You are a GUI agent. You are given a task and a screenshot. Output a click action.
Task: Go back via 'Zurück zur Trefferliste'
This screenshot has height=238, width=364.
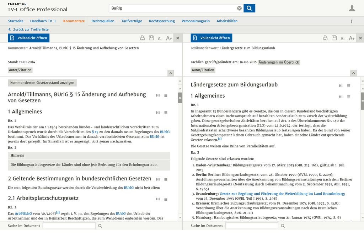coord(28,29)
